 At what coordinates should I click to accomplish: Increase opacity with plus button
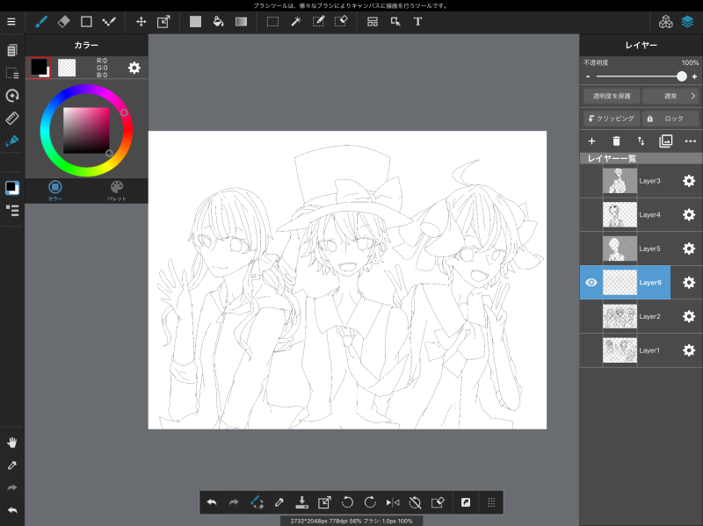coord(694,76)
